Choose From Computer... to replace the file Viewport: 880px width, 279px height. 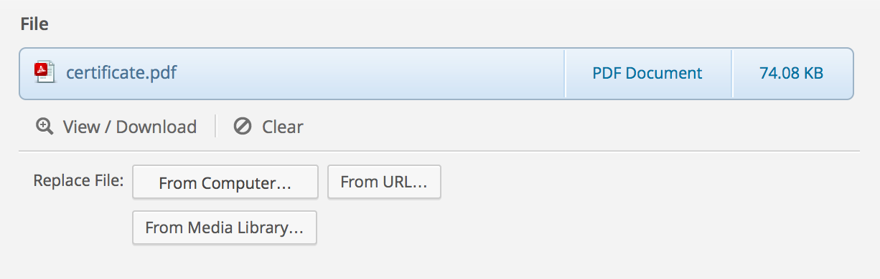click(225, 182)
